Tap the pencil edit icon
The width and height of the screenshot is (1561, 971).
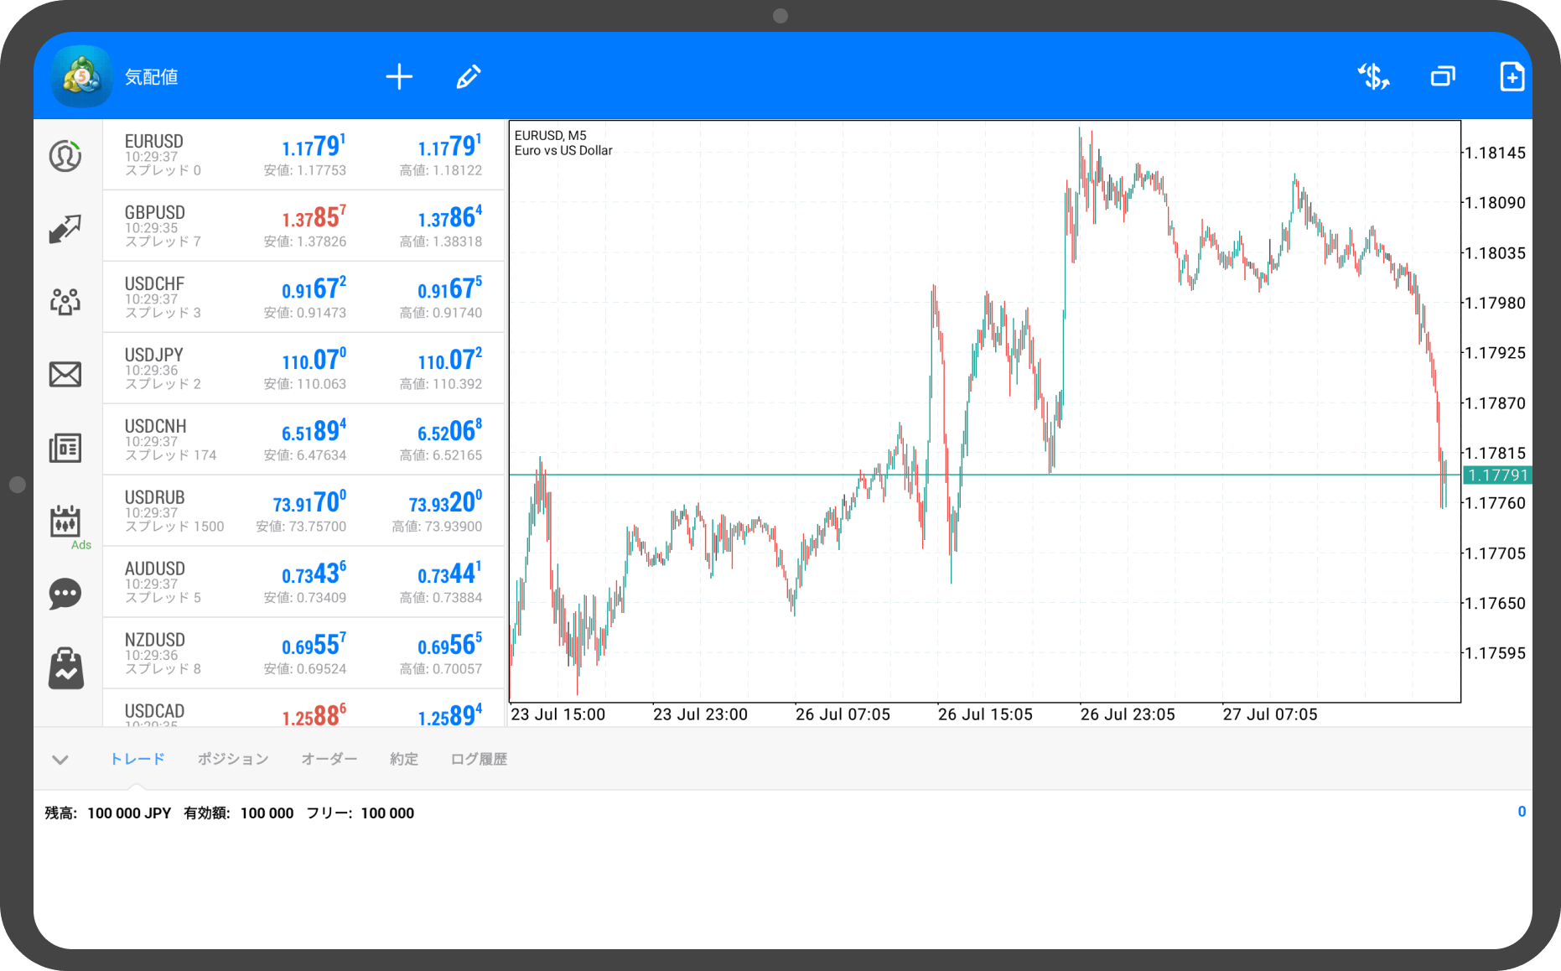(468, 77)
